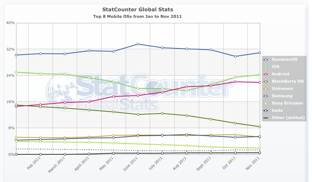This screenshot has width=312, height=182.
Task: Click the StatCounter Global Stats chart title
Action: 137,9
